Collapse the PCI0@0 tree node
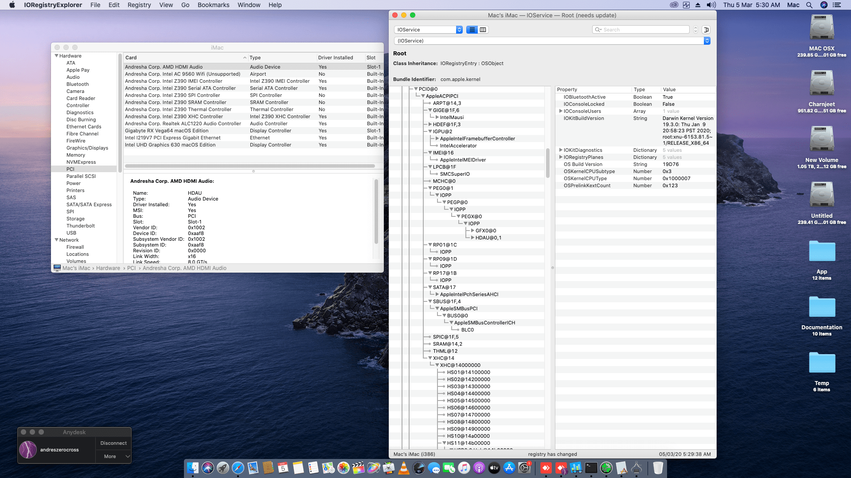 (x=416, y=89)
